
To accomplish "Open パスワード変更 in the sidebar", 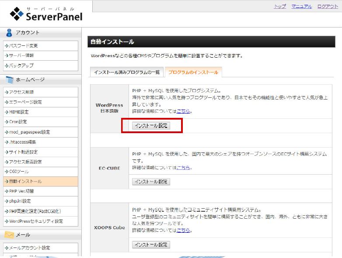I will (x=41, y=46).
